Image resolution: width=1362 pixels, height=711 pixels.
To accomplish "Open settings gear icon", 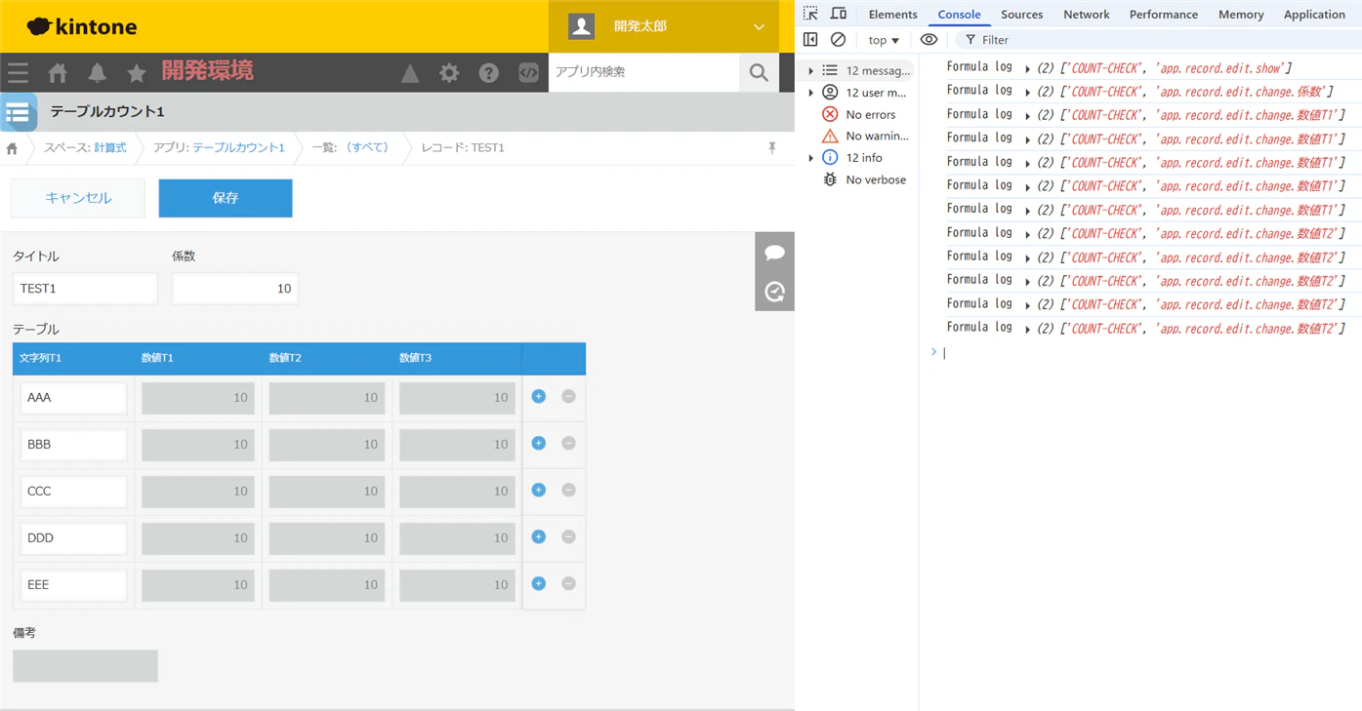I will [x=449, y=73].
